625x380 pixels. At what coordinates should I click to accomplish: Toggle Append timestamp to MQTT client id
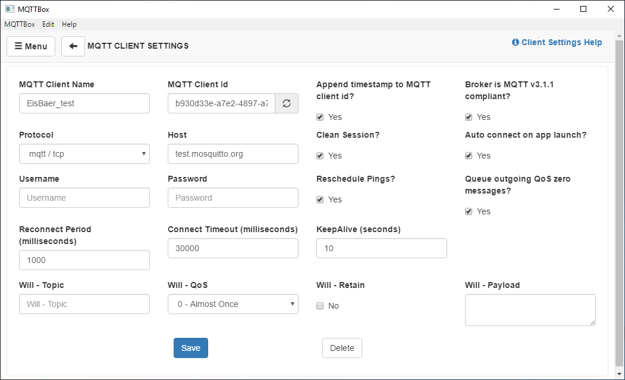[x=320, y=117]
